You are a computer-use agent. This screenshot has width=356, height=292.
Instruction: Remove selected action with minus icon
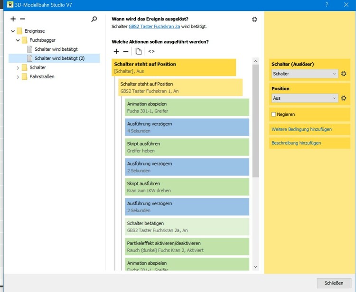(126, 51)
